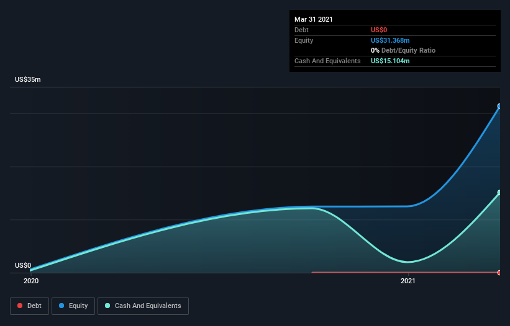Click the Equity label in the tooltip
The height and width of the screenshot is (326, 510).
pyautogui.click(x=304, y=40)
